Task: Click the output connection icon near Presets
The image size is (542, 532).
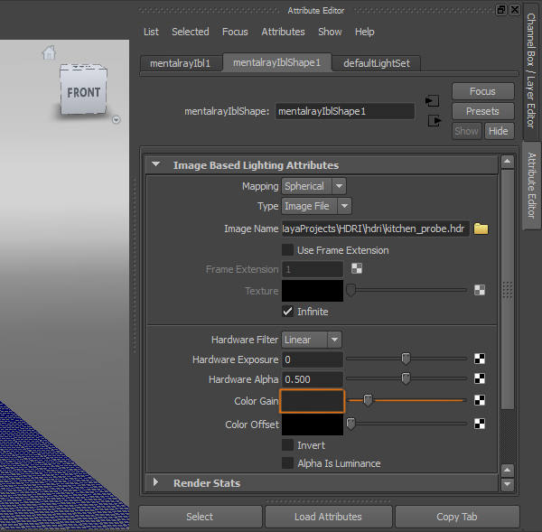Action: point(434,120)
